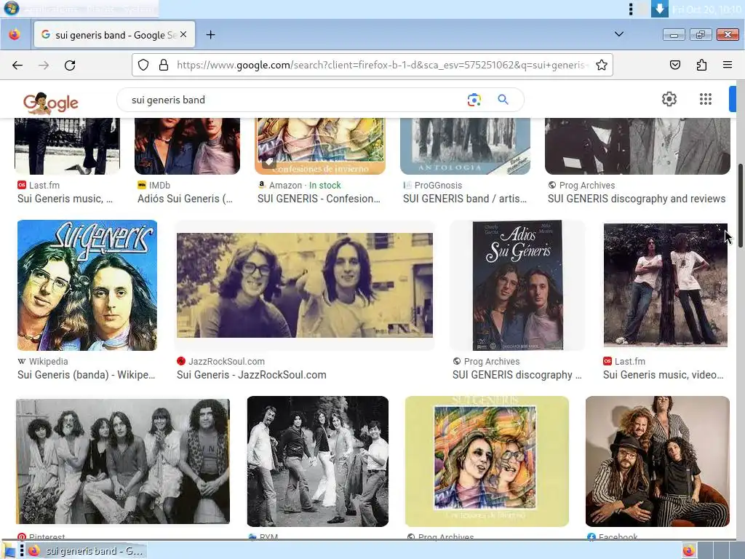The height and width of the screenshot is (559, 745).
Task: Switch to sui generis band taskbar window
Action: pos(86,550)
